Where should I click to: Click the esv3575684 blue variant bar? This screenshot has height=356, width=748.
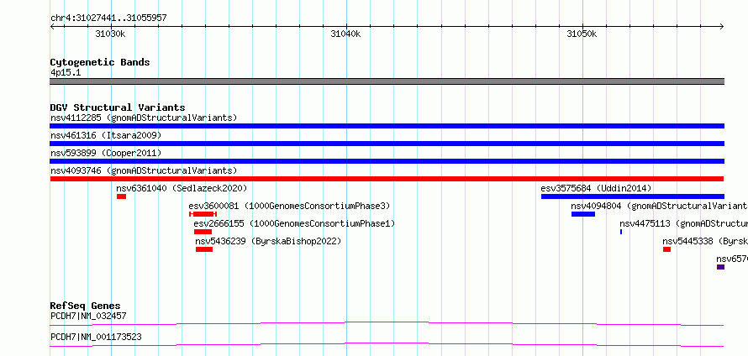point(633,196)
